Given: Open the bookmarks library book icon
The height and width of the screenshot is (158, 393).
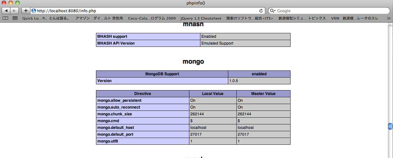Looking at the screenshot, I should click(x=6, y=18).
